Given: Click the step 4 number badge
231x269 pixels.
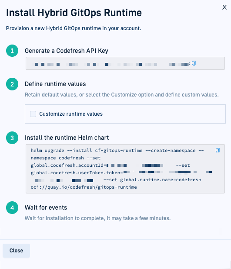Looking at the screenshot, I should [x=12, y=208].
